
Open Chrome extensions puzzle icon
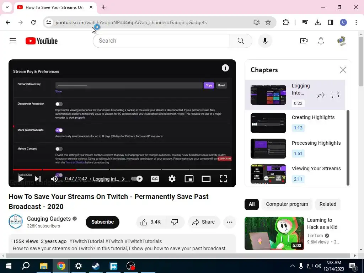pyautogui.click(x=286, y=22)
